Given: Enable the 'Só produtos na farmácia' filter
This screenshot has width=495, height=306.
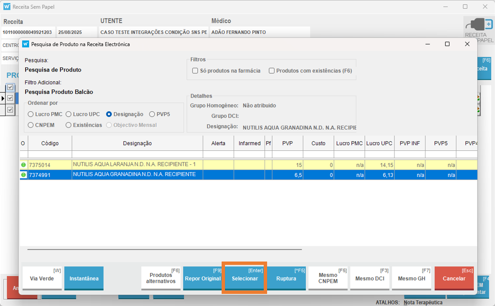Looking at the screenshot, I should pyautogui.click(x=195, y=71).
